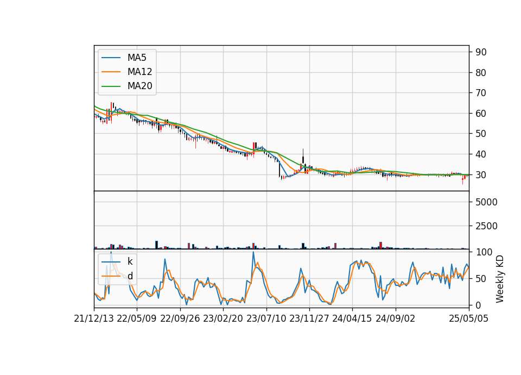
Task: Click the 40 price axis tick label
Action: pos(481,154)
